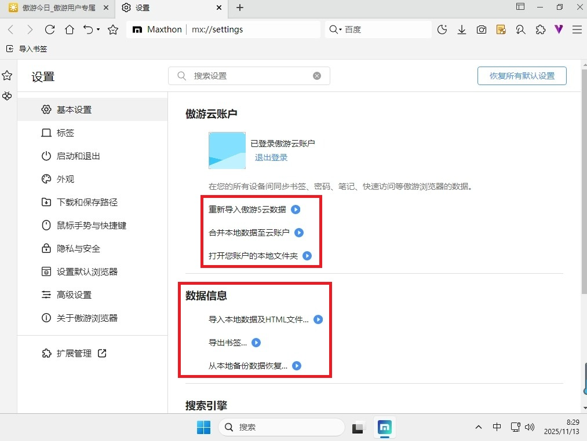587x441 pixels.
Task: Open the favorites star in the left sidebar
Action: (8, 75)
